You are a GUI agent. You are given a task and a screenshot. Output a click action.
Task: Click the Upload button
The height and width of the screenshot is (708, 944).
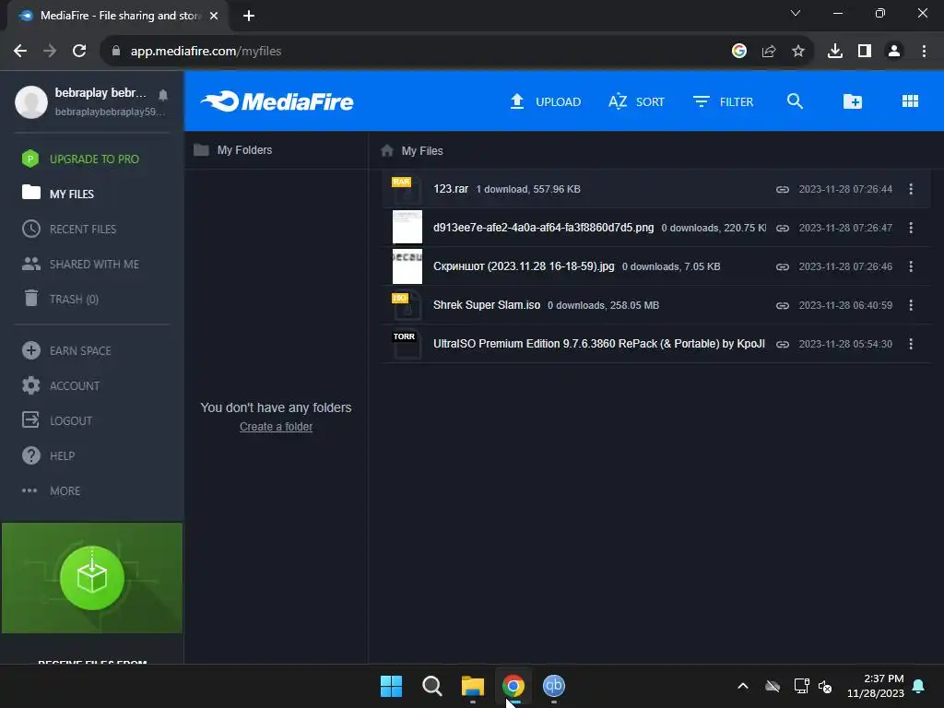tap(545, 101)
